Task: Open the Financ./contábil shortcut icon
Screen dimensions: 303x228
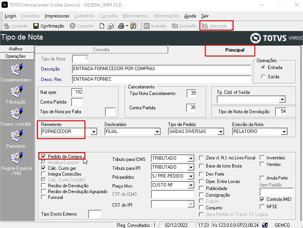Action: tap(16, 114)
